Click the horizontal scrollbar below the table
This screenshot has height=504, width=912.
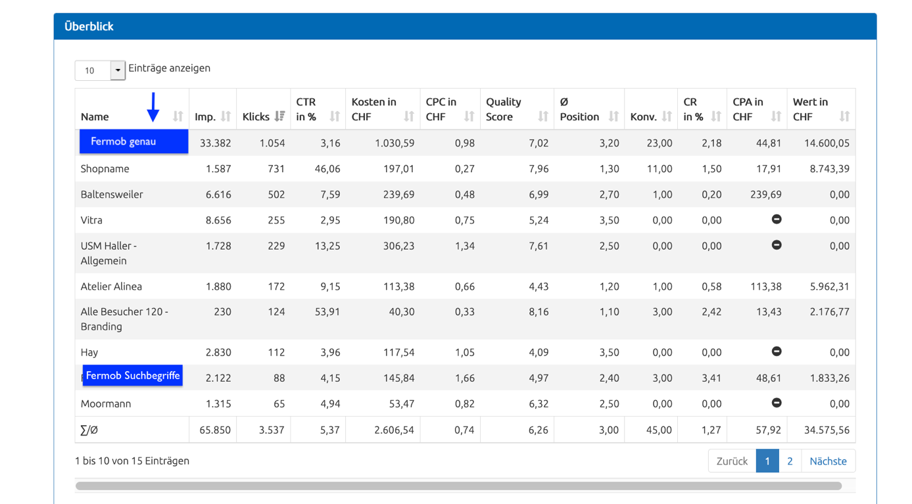click(458, 486)
